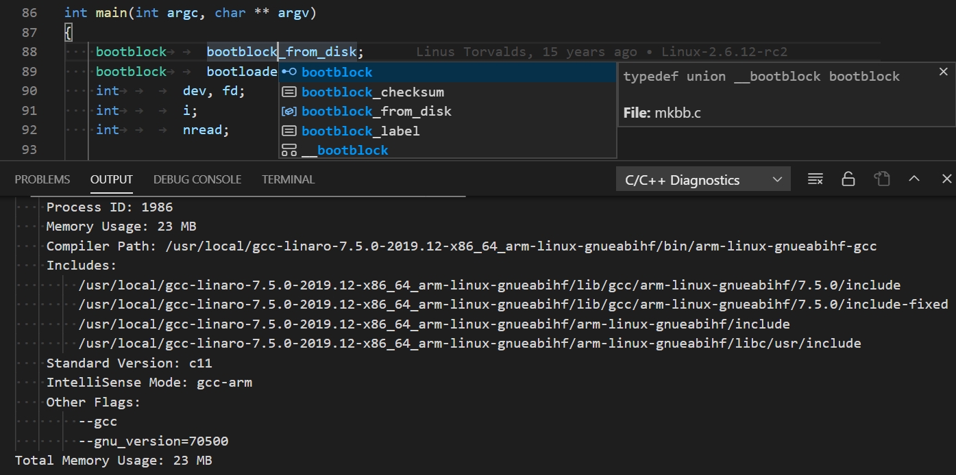Click the Includes: heading line

point(82,266)
